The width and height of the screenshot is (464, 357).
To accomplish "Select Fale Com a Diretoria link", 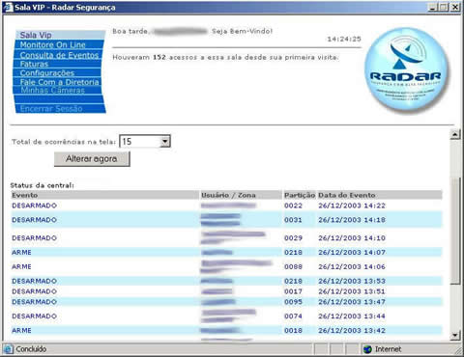I will (x=59, y=82).
